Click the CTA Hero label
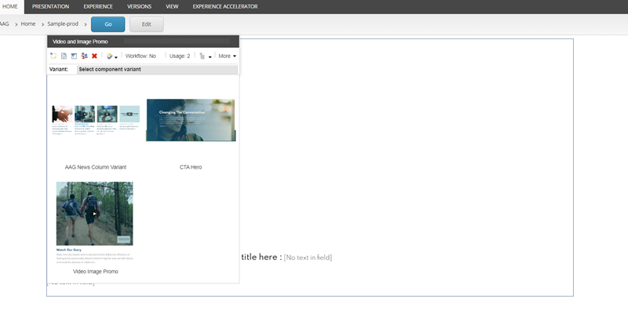 (x=191, y=167)
